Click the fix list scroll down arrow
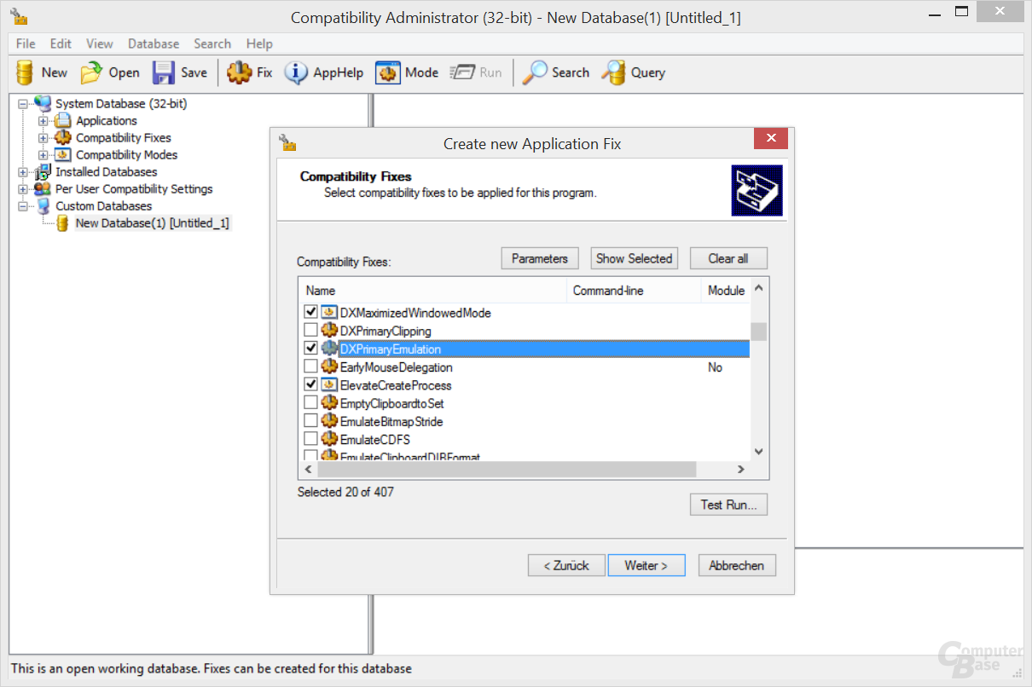The image size is (1032, 687). pyautogui.click(x=759, y=452)
